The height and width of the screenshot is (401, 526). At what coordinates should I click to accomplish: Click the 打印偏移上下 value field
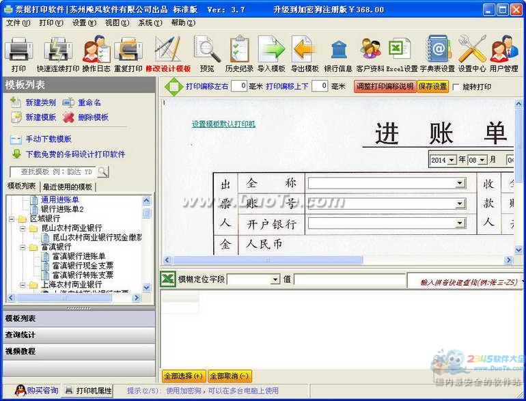coord(320,86)
